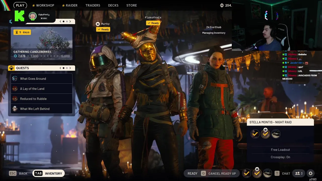The height and width of the screenshot is (181, 322).
Task: Go to next Quests page arrow
Action: coord(70,68)
